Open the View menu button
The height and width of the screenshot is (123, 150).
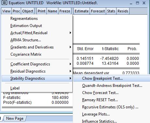pyautogui.click(x=6, y=11)
